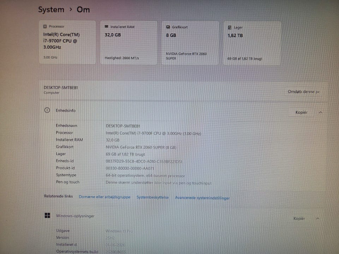This screenshot has width=339, height=254.
Task: Click 3.00 GHz text in Processor card
Action: 50,57
